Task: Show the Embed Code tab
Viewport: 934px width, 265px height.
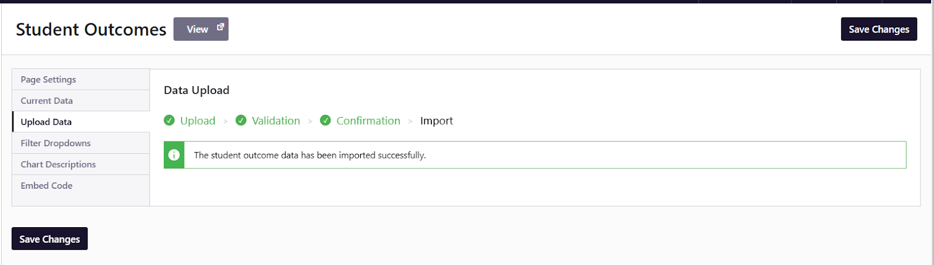Action: coord(47,186)
